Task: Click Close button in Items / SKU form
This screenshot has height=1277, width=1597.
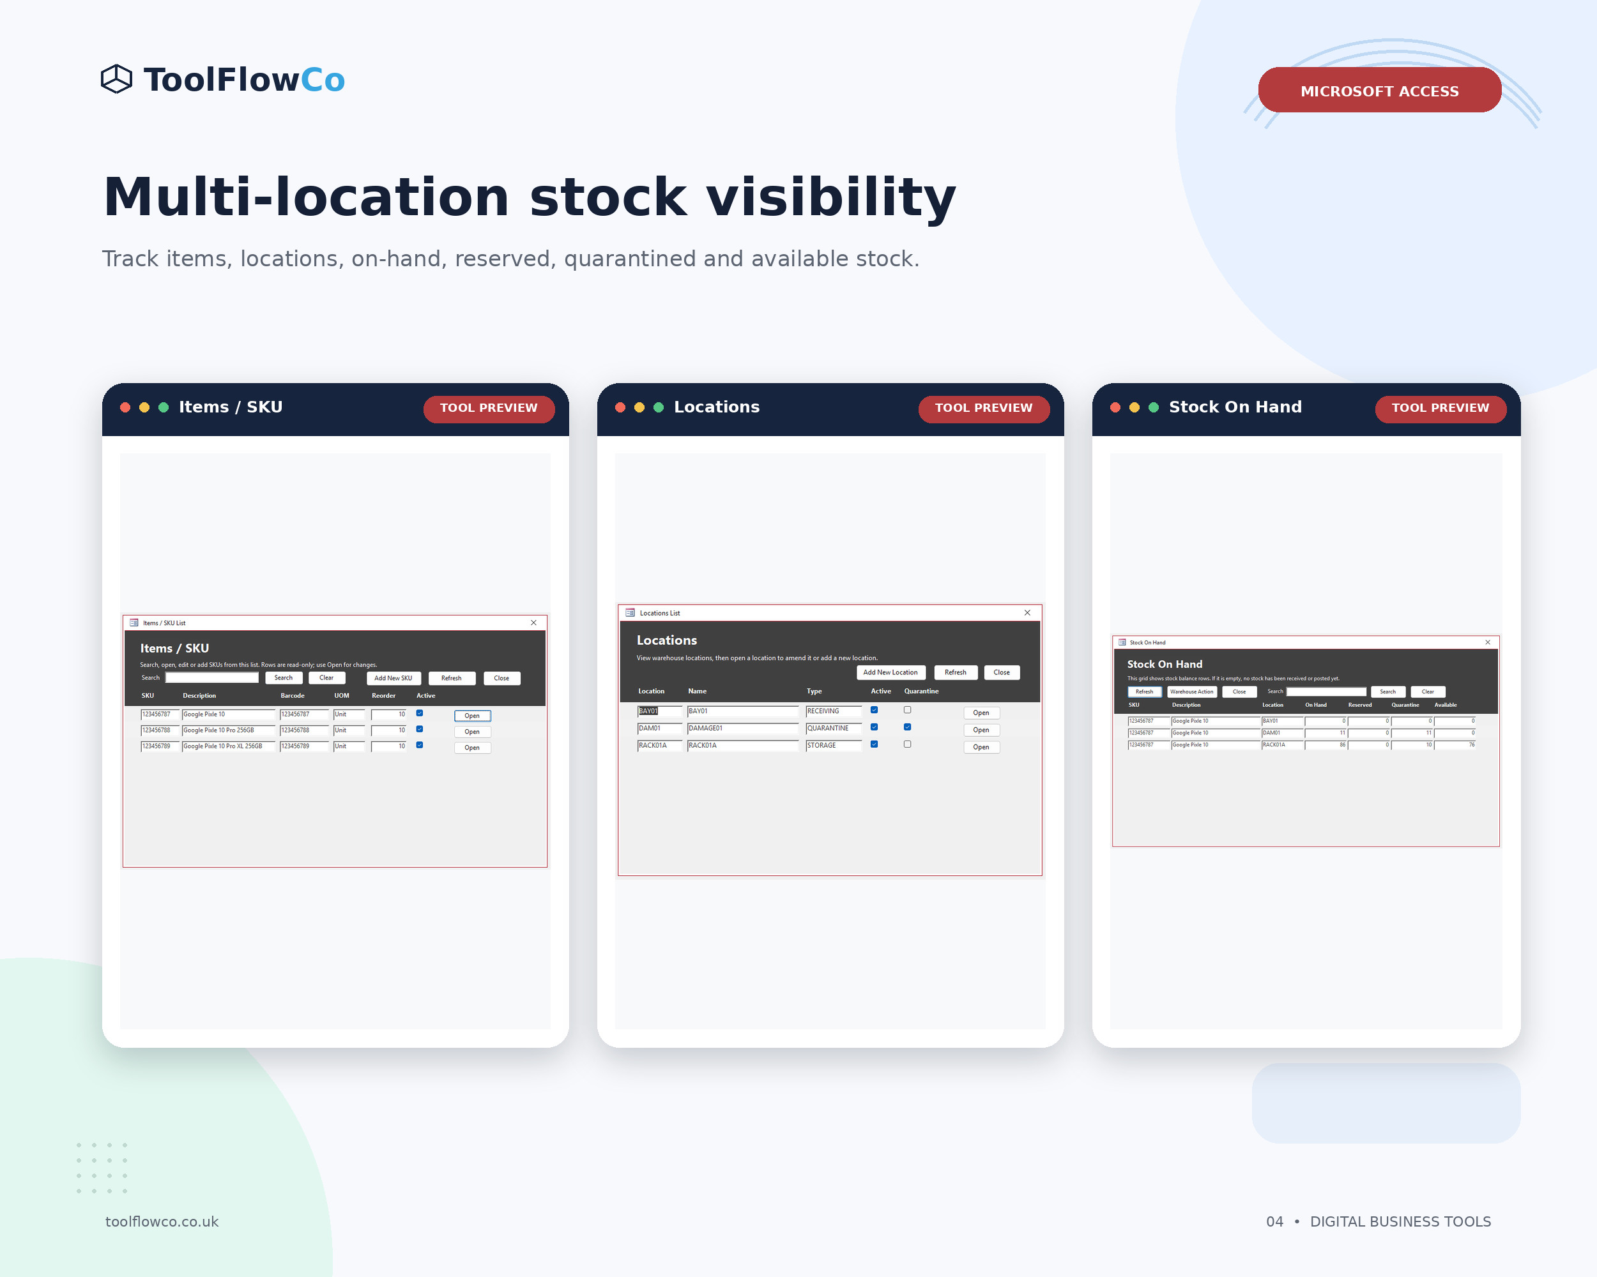Action: 501,678
